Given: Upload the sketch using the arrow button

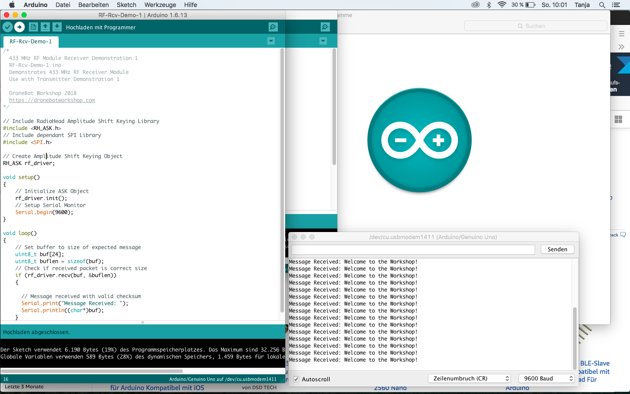Looking at the screenshot, I should click(20, 27).
